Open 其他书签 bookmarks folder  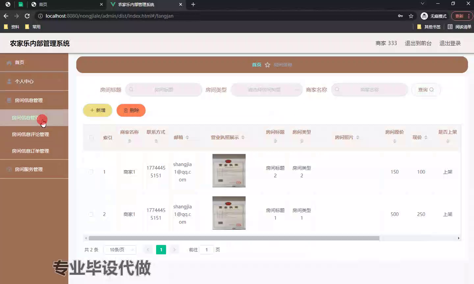[x=429, y=27]
